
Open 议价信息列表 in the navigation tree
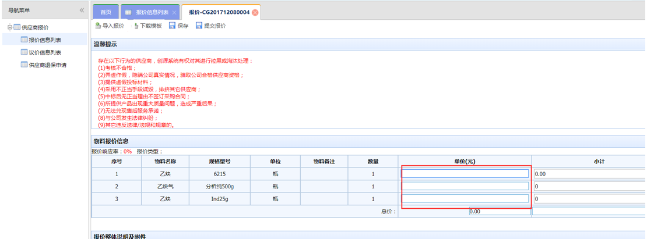pos(45,52)
